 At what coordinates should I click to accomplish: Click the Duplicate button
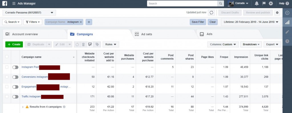[36, 44]
